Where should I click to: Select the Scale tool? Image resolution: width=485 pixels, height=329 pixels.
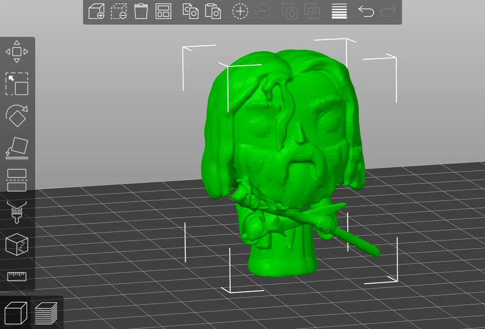point(17,84)
